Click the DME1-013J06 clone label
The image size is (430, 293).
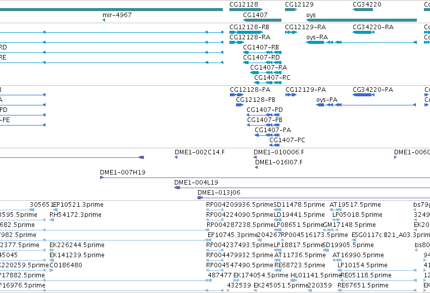pyautogui.click(x=219, y=193)
